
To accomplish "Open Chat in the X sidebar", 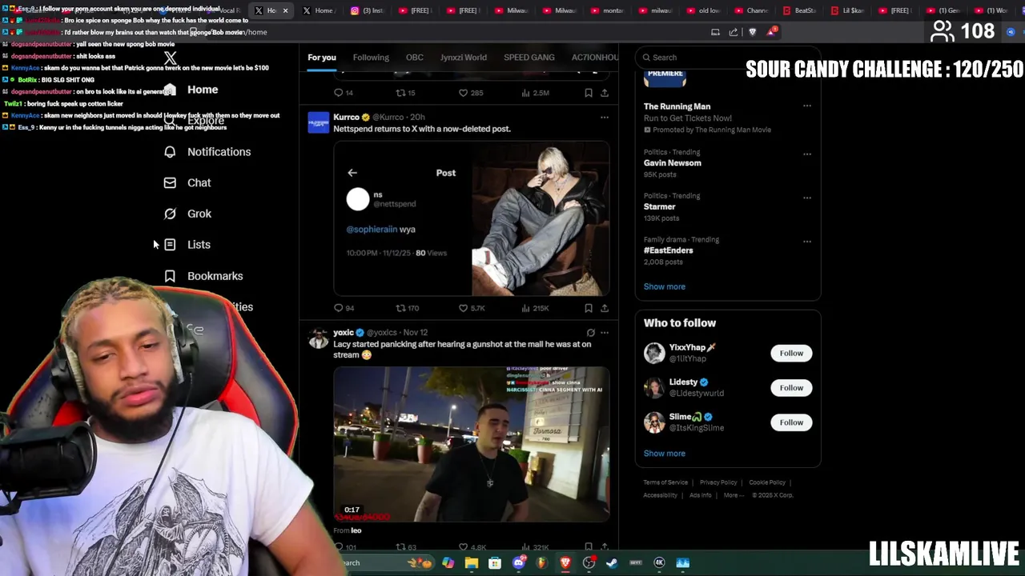I will 187,183.
